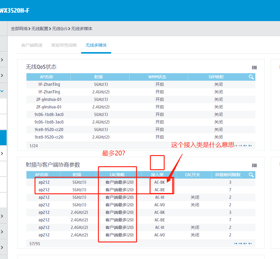Go to previous page in 射频与客户端协商参数 table

[x=240, y=243]
